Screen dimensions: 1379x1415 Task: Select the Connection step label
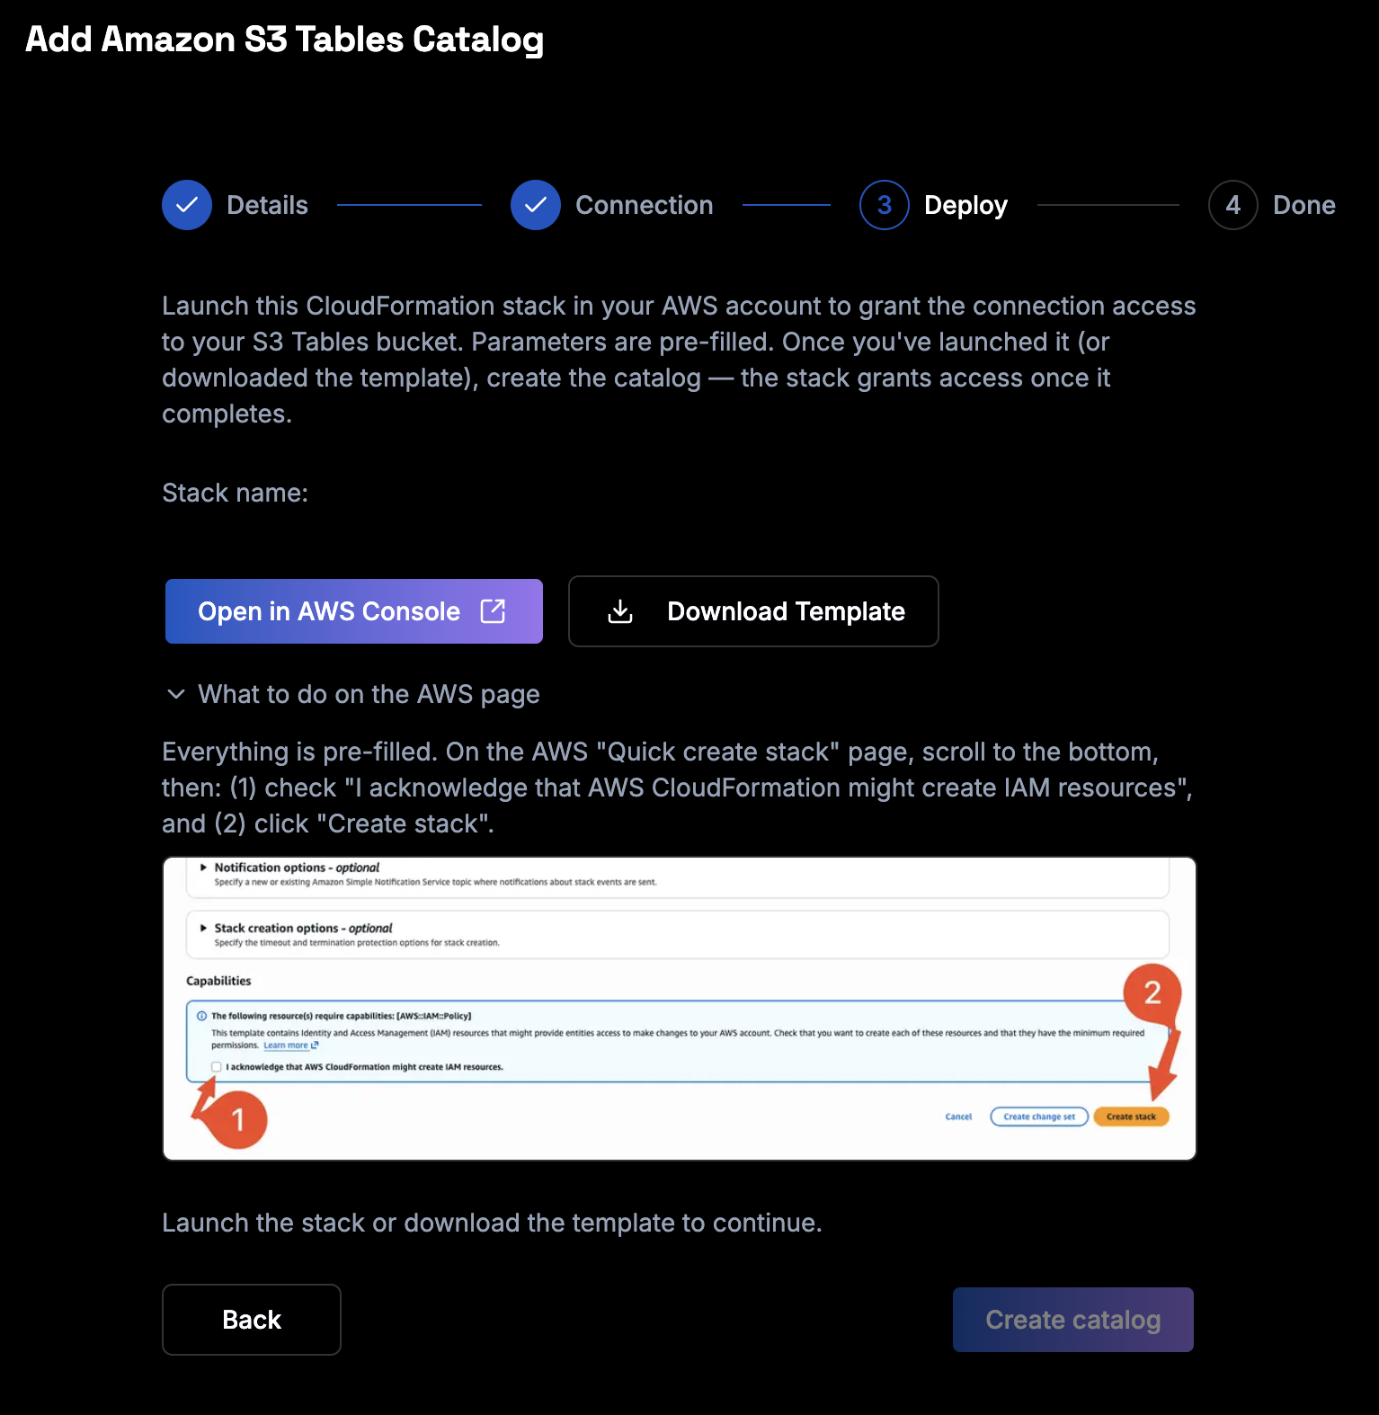pyautogui.click(x=645, y=205)
